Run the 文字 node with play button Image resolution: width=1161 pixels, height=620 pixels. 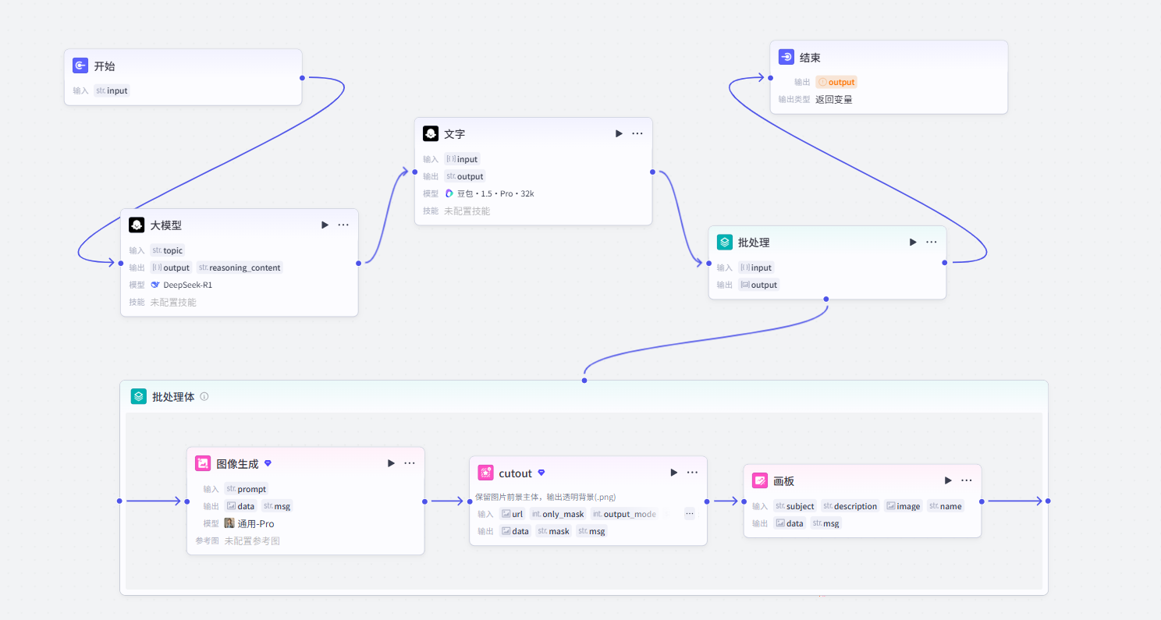tap(619, 133)
